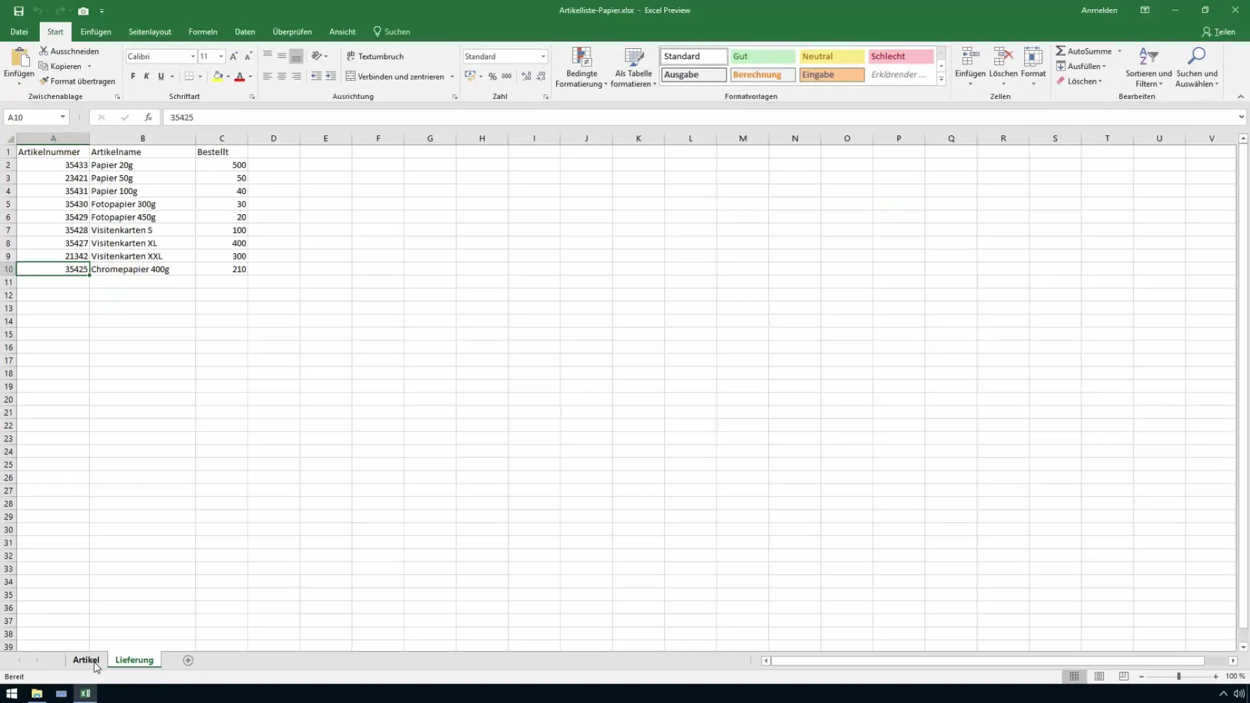Add a new sheet with the plus icon
Image resolution: width=1250 pixels, height=703 pixels.
point(188,660)
